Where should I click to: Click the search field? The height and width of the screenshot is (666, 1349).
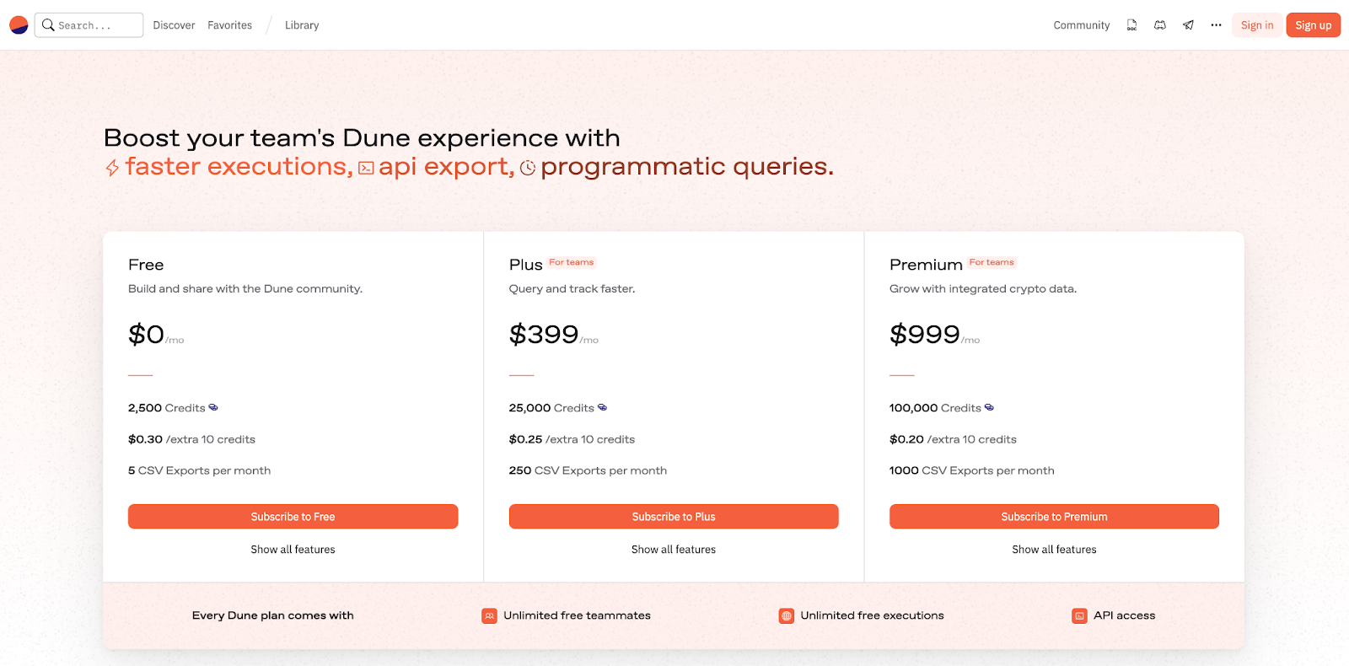pos(89,24)
